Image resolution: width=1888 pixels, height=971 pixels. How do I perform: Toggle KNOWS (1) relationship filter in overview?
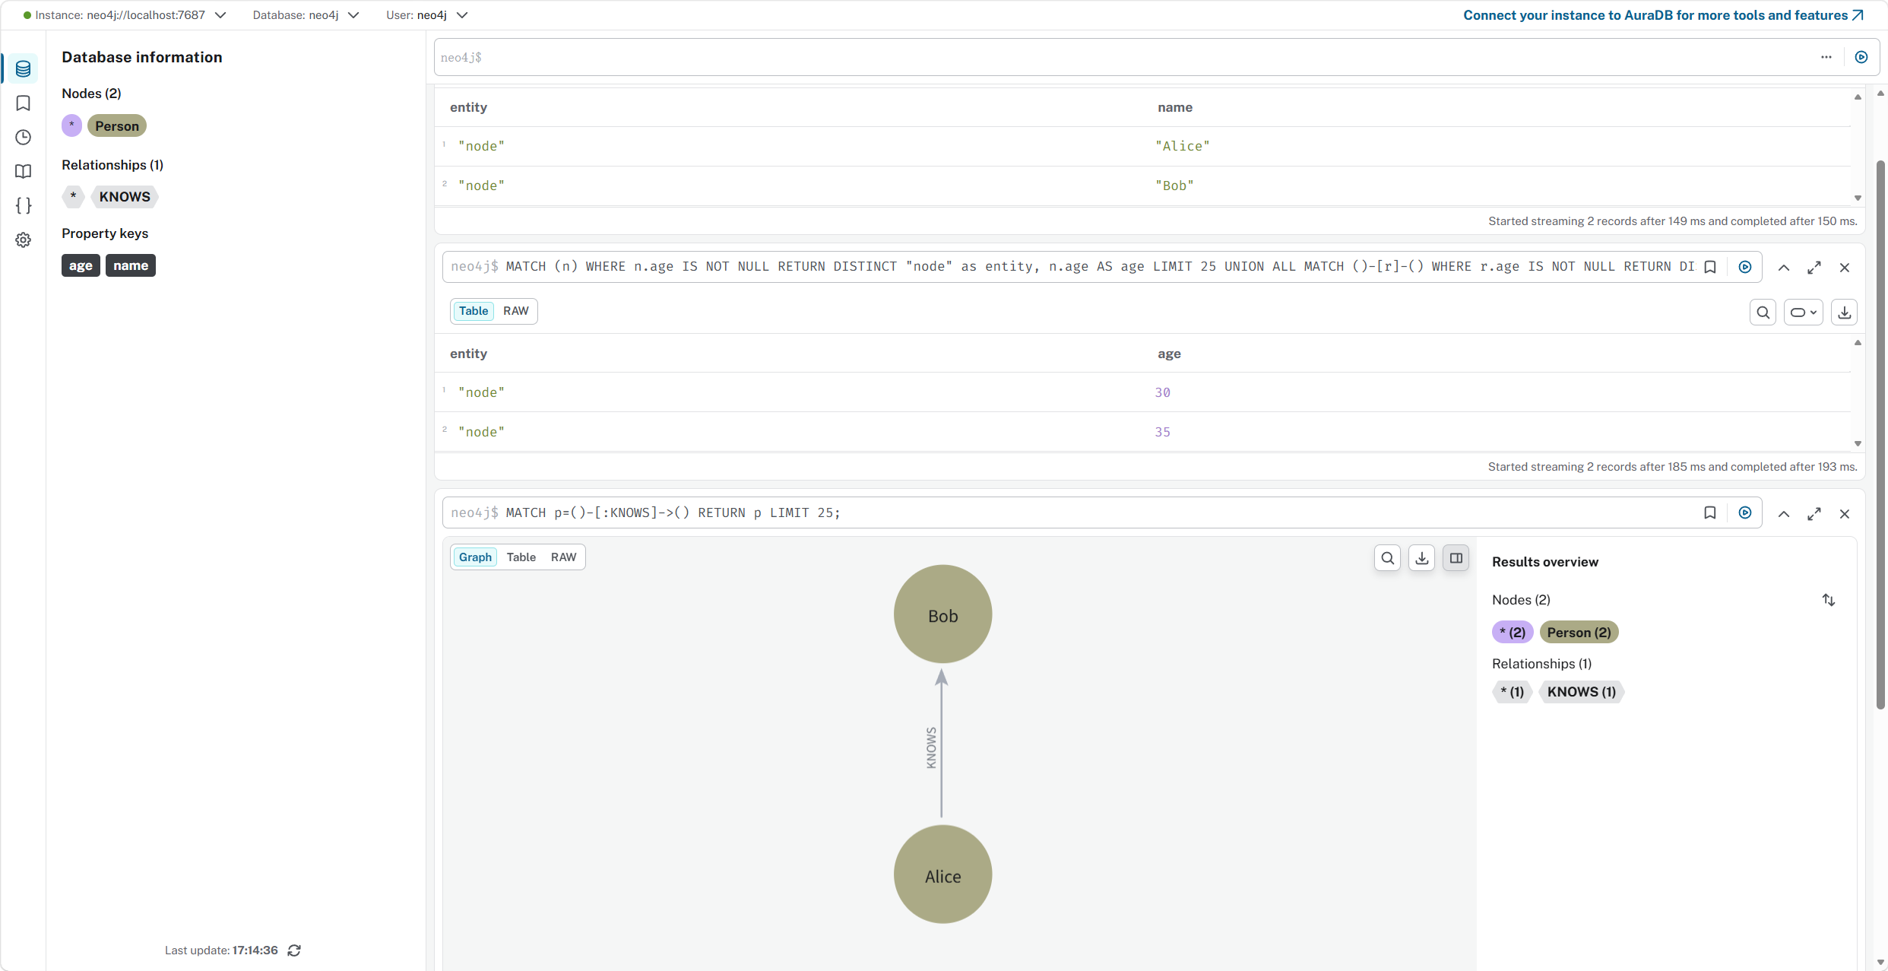point(1581,692)
